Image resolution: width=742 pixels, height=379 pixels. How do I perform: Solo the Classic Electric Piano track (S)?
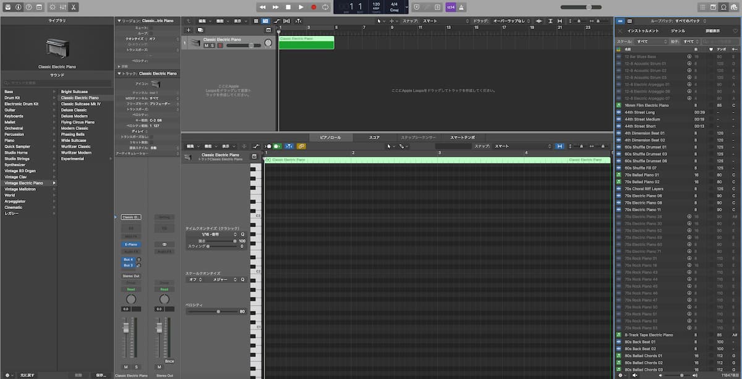[213, 45]
